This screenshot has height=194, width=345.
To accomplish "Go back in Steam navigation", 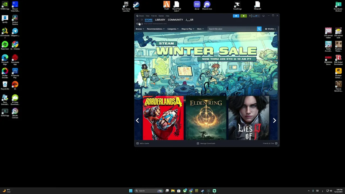I will [x=137, y=20].
